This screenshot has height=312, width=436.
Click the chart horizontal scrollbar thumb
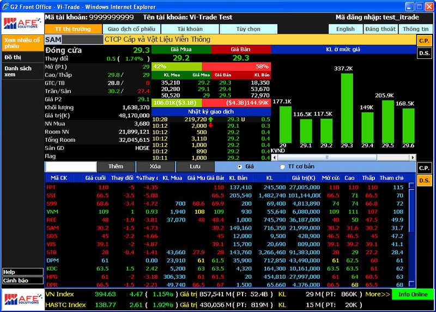pyautogui.click(x=327, y=158)
